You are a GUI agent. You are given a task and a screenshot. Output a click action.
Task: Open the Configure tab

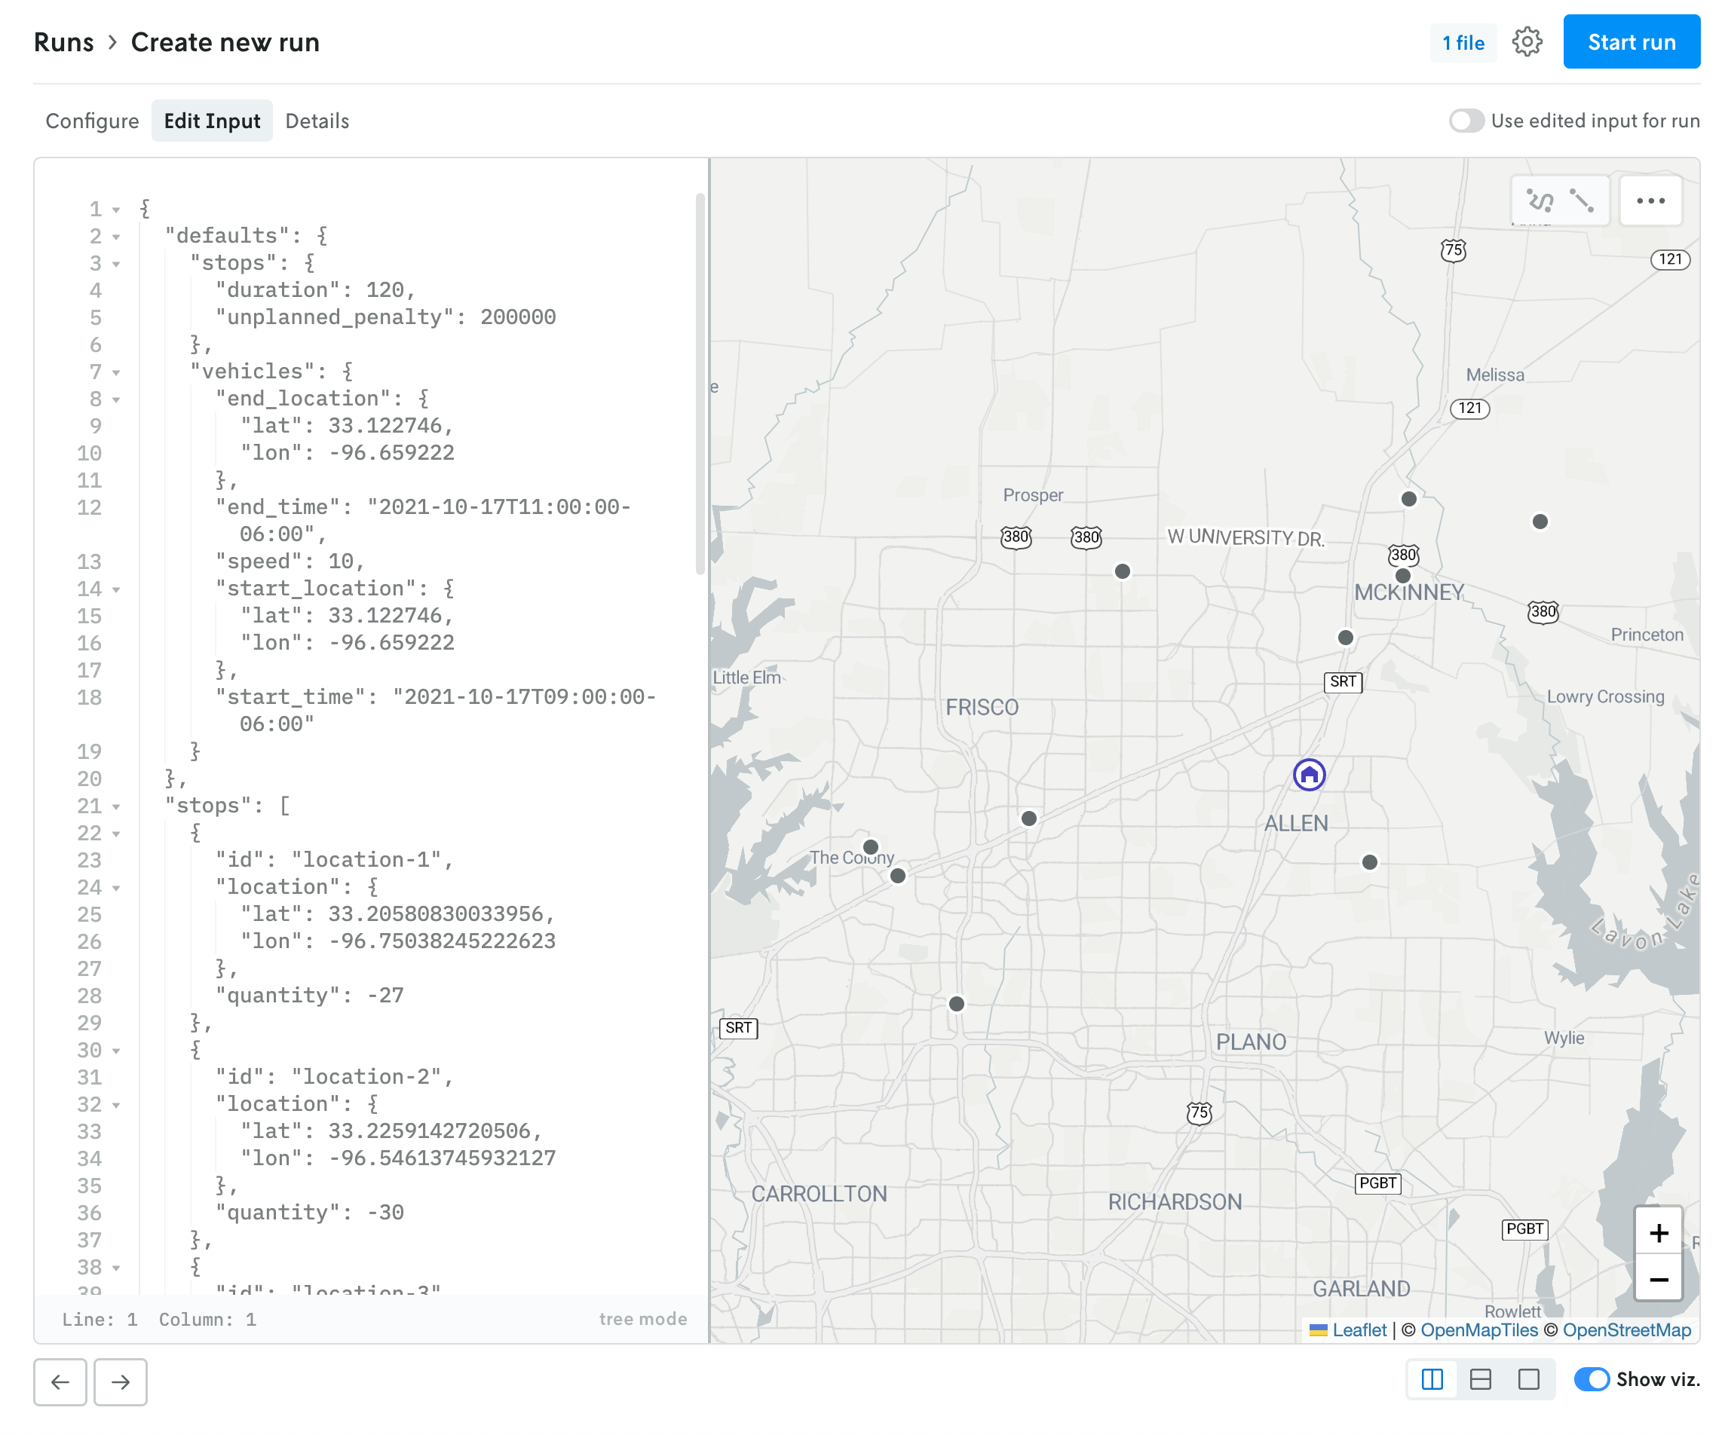click(92, 121)
